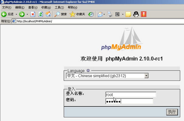
Task: Click the 登入名称 username field
Action: pos(131,94)
